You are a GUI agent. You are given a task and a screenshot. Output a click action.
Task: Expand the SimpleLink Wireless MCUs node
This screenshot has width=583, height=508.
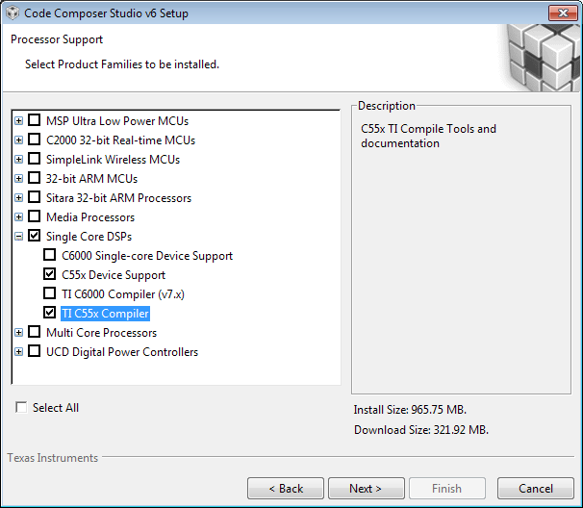pyautogui.click(x=18, y=160)
